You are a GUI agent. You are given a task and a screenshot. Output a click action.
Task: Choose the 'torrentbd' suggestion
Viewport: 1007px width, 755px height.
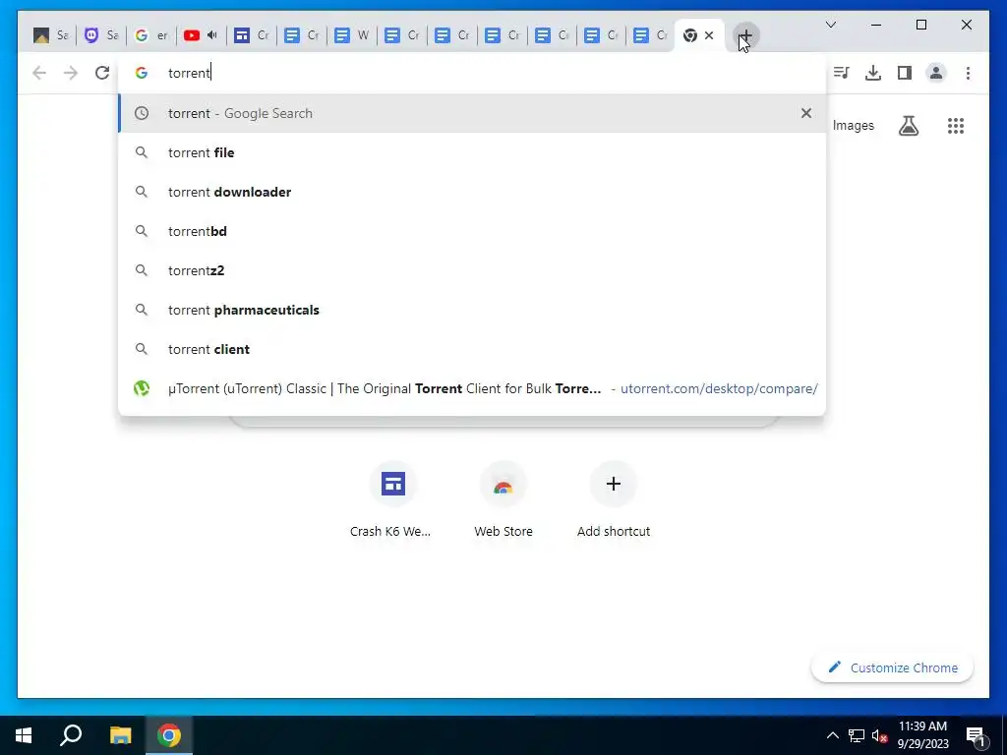point(472,231)
